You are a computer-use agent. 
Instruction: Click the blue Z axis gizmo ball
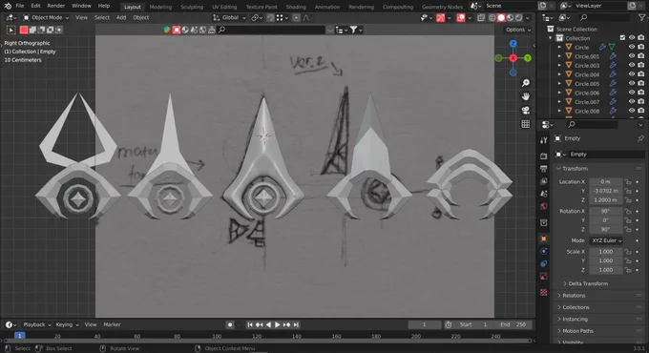tap(513, 44)
